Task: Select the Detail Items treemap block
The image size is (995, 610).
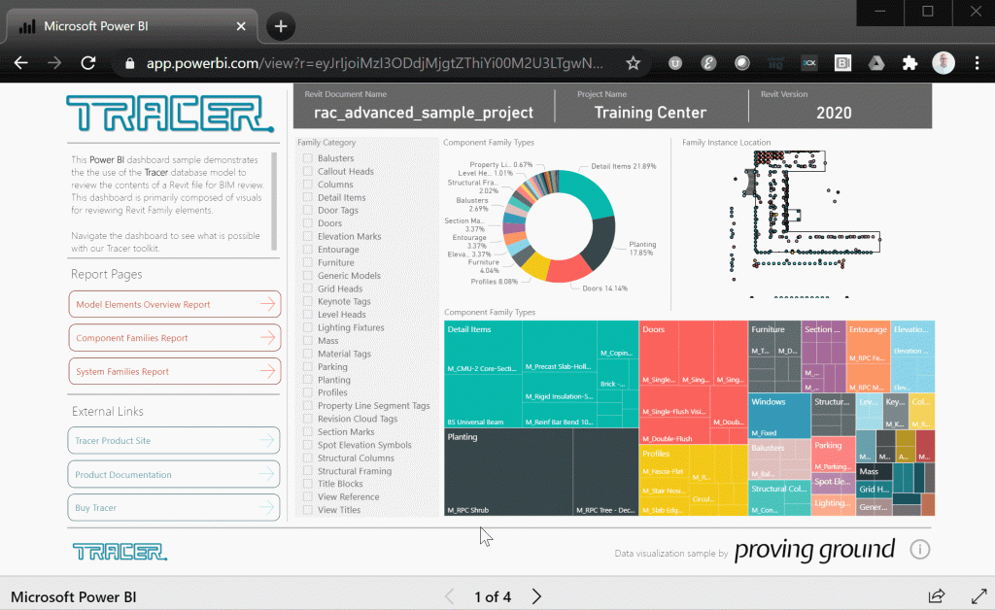Action: point(541,374)
